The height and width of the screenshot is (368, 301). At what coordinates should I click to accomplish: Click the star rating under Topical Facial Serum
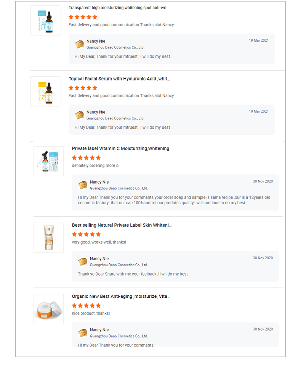click(83, 88)
